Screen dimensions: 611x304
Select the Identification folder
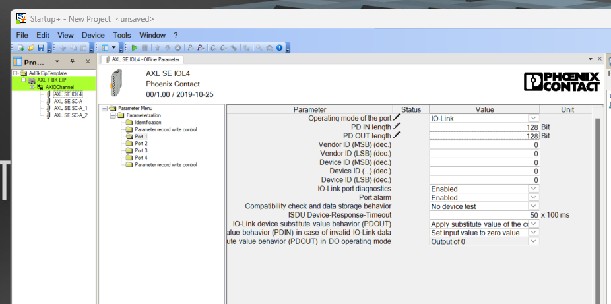tap(148, 122)
